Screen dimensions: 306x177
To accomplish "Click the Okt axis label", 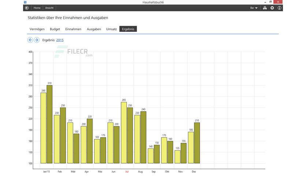I will [x=167, y=172].
